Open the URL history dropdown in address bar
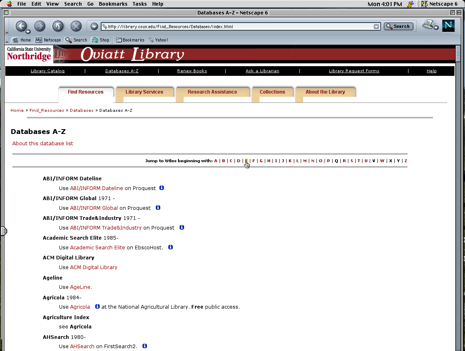This screenshot has height=351, width=465. (376, 27)
